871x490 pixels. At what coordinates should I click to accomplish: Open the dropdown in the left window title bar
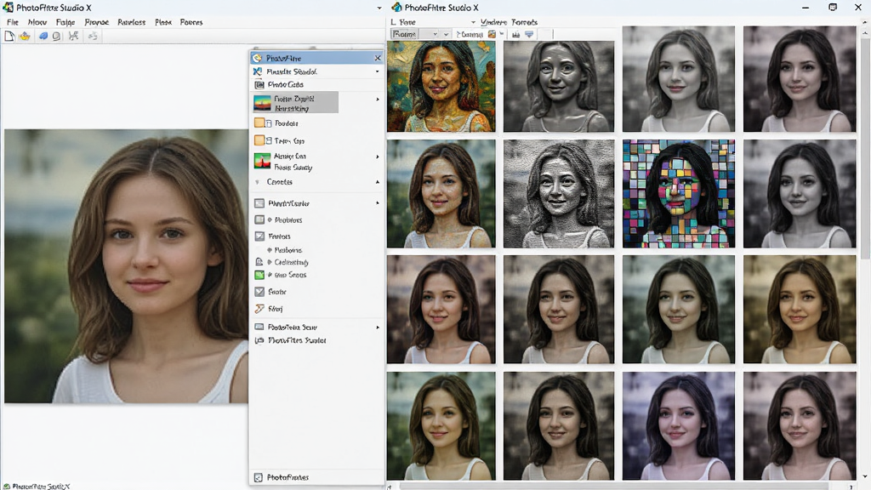coord(379,8)
